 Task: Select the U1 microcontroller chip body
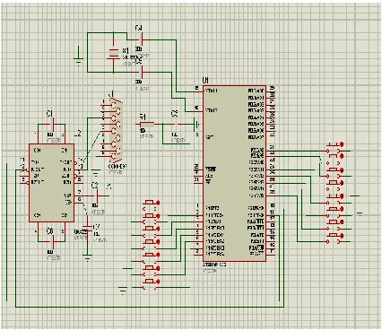(234, 173)
